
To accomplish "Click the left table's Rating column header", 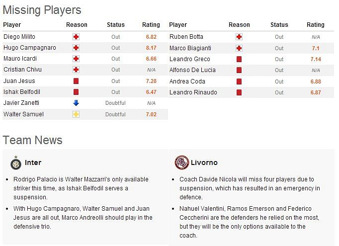I will pos(151,25).
